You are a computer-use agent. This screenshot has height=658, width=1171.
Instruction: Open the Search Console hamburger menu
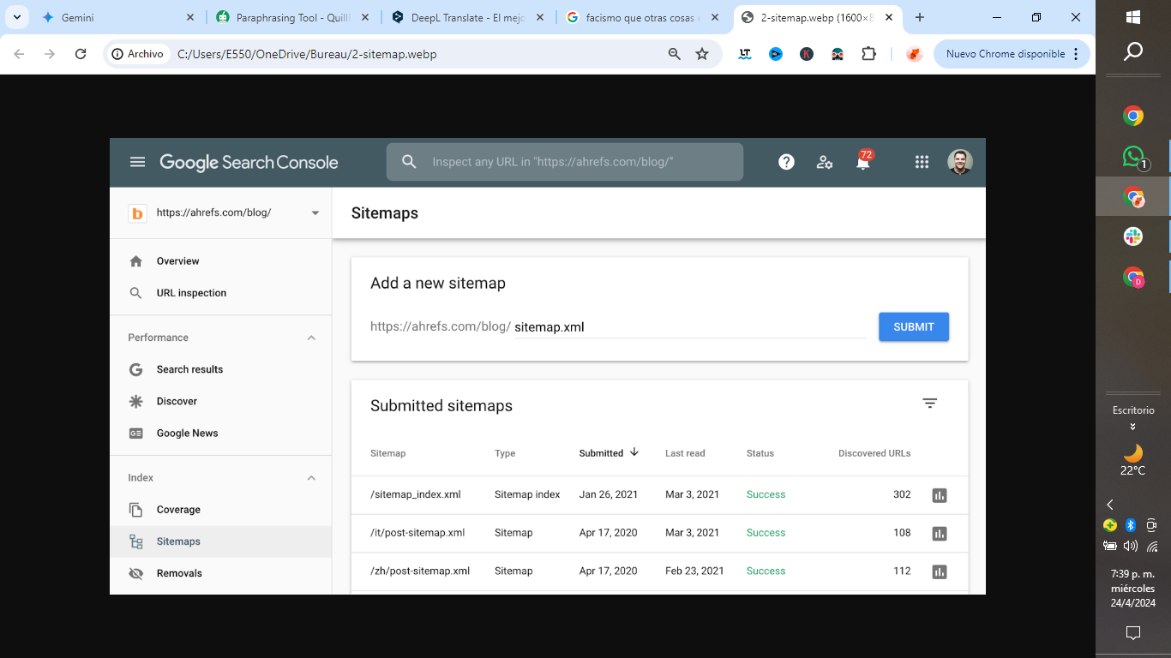[x=137, y=162]
